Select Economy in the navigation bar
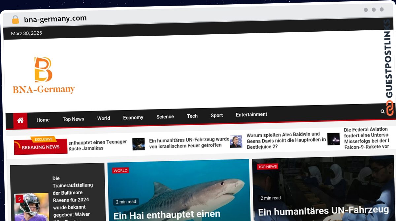This screenshot has width=396, height=221. pyautogui.click(x=133, y=117)
